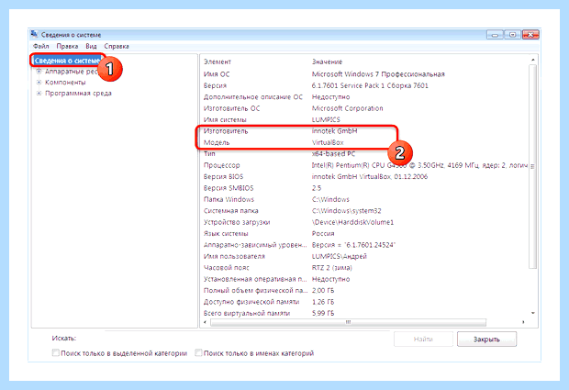Click the \Device\HarddiskVolume1 value
The width and height of the screenshot is (569, 390).
coord(352,222)
